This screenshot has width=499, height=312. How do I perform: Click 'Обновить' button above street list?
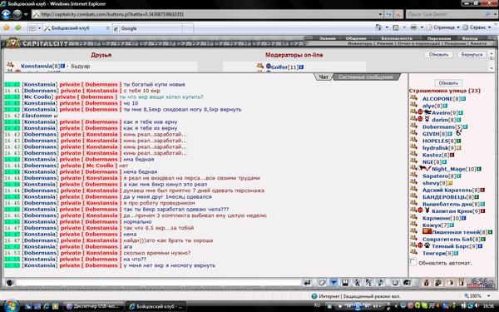pos(448,83)
